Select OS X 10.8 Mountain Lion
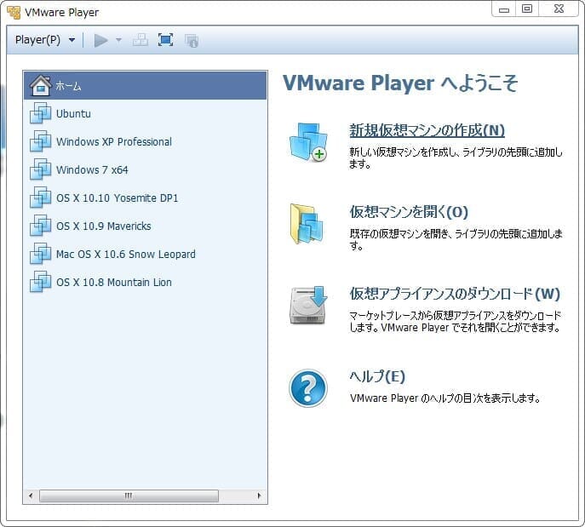This screenshot has width=585, height=527. tap(113, 283)
